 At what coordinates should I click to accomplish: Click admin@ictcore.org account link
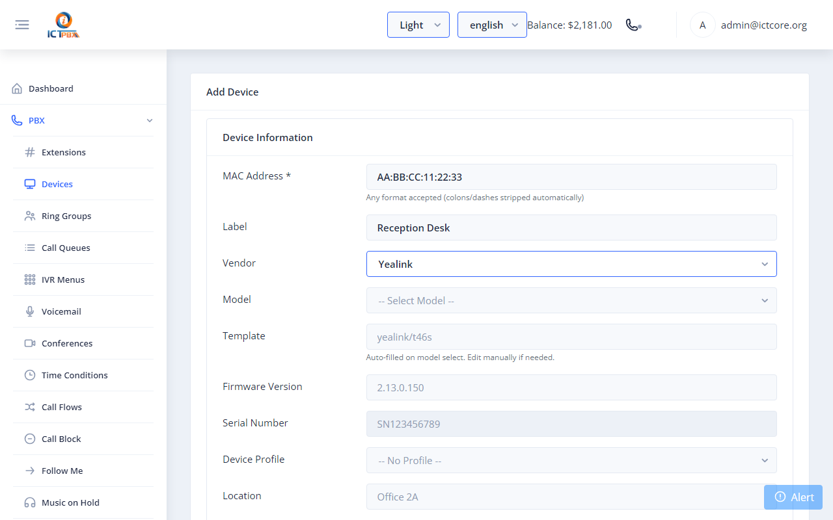tap(763, 25)
